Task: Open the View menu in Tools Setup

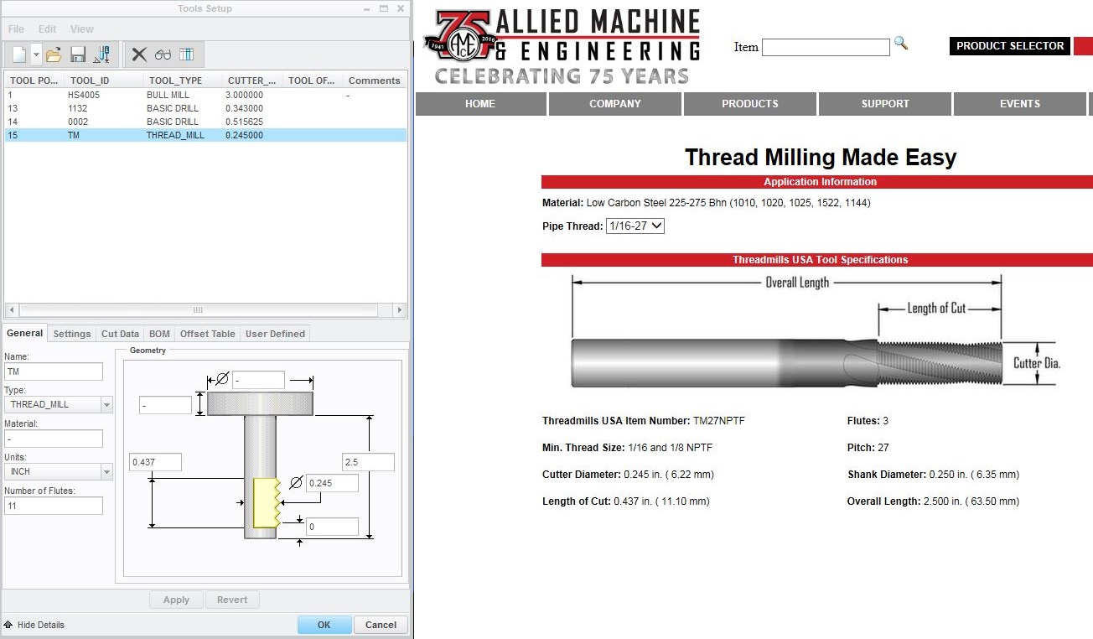Action: (82, 29)
